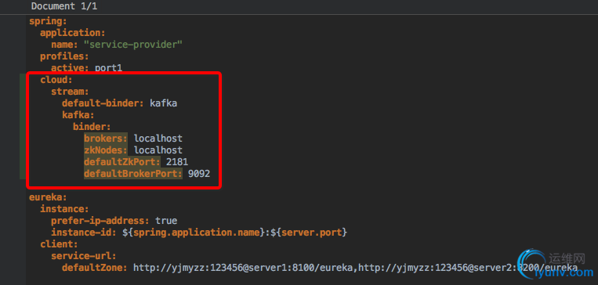Click the 'Document 1/1' breadcrumb label
The width and height of the screenshot is (598, 285).
click(64, 6)
